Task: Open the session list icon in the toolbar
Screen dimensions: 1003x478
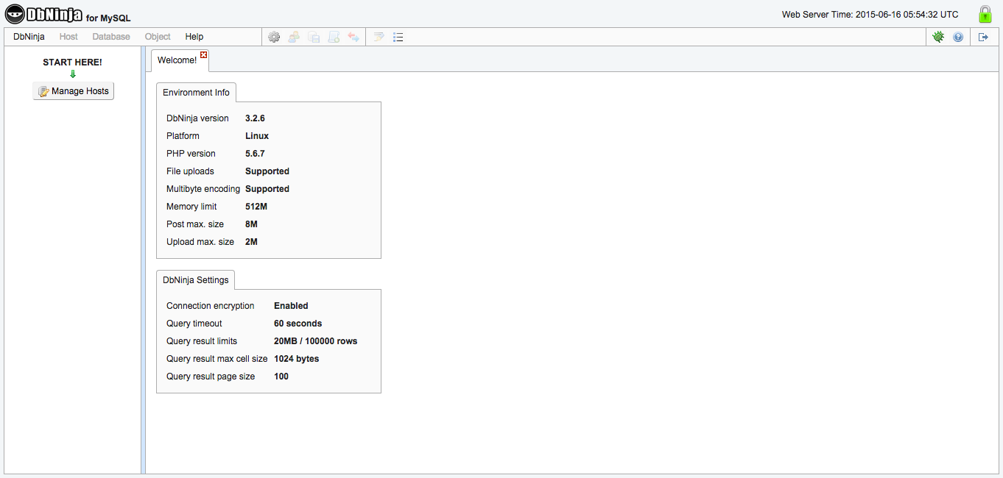Action: [398, 37]
